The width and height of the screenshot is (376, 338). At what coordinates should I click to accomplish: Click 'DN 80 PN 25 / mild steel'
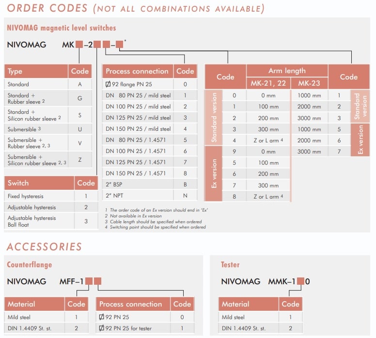pos(138,95)
